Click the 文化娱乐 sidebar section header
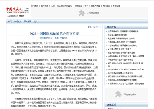Image resolution: width=154 pixels, height=109 pixels. click(111, 105)
